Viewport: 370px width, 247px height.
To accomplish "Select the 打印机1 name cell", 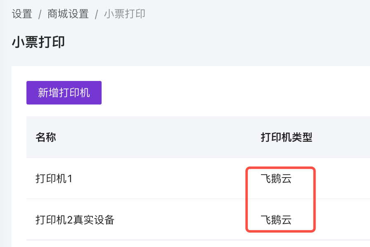I will [x=55, y=179].
